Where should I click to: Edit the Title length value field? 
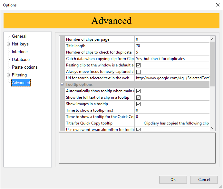pyautogui.click(x=172, y=46)
